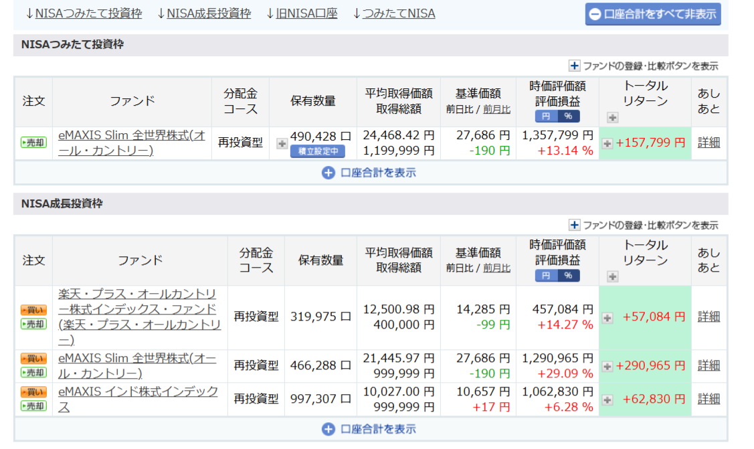Expand total return plus beside +290,965 円
Viewport: 754px width, 449px height.
pyautogui.click(x=607, y=367)
